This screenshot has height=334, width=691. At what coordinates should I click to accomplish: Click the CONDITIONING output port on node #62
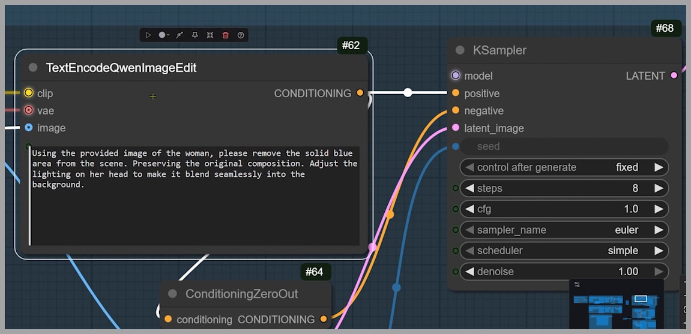coord(360,93)
